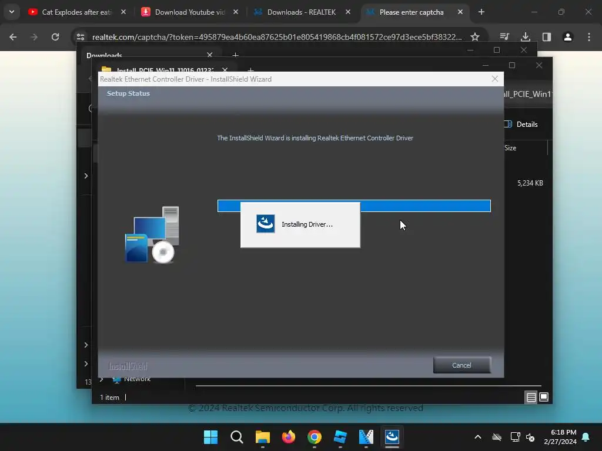Open taskbar Search
602x451 pixels.
click(236, 437)
